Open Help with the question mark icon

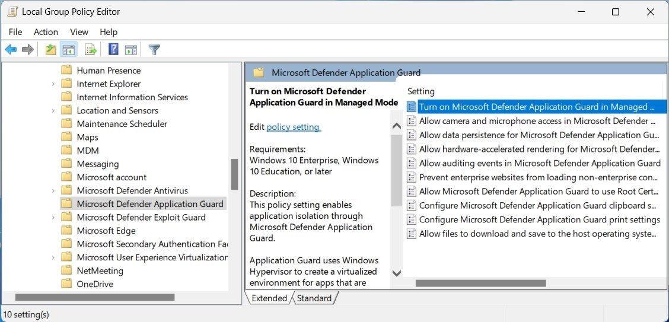coord(113,49)
